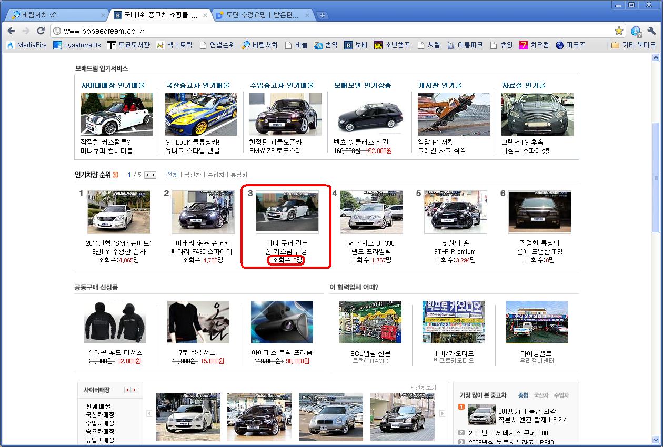The image size is (663, 447).
Task: Click the browser reload button
Action: (x=41, y=31)
